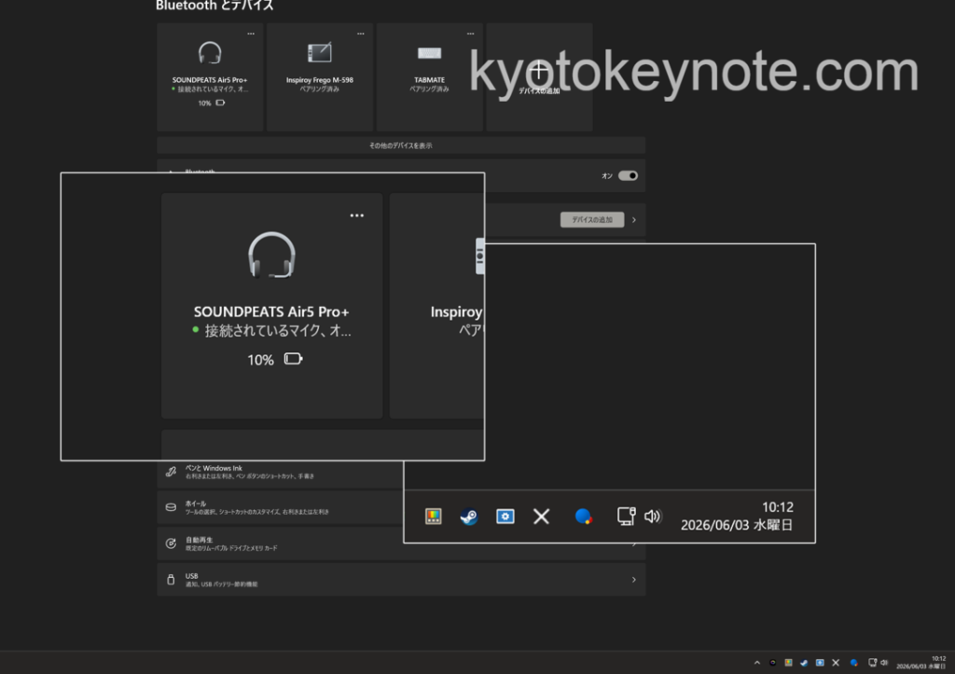Turn off the Bluetooth オン toggle switch
This screenshot has height=674, width=955.
628,176
